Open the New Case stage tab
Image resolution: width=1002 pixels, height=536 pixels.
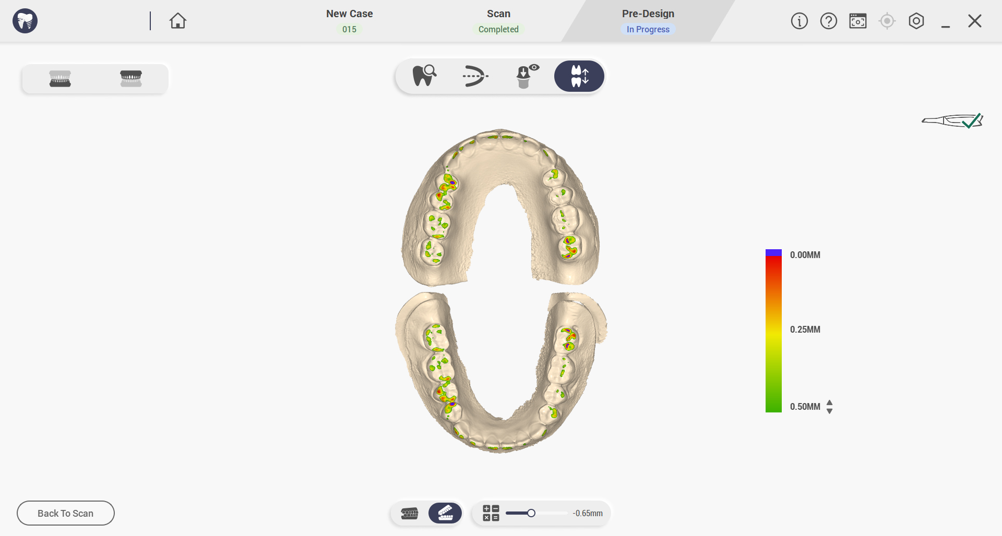(x=349, y=21)
